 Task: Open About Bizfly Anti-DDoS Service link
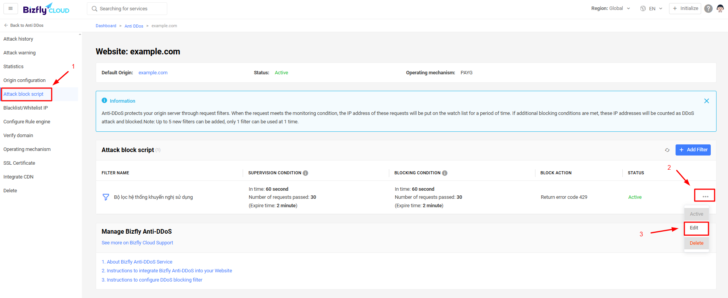coord(137,262)
